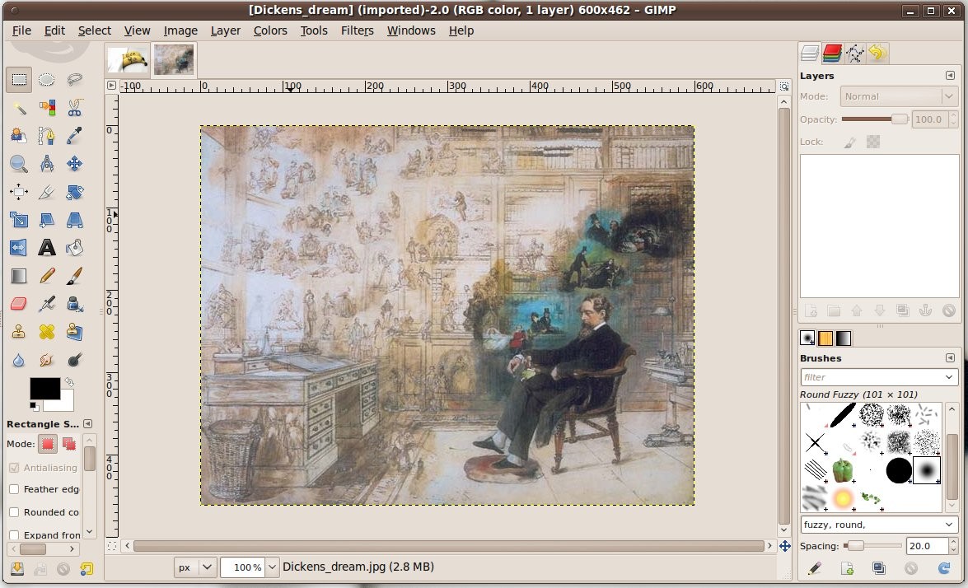The height and width of the screenshot is (588, 968).
Task: Select the Pencil tool
Action: click(46, 276)
